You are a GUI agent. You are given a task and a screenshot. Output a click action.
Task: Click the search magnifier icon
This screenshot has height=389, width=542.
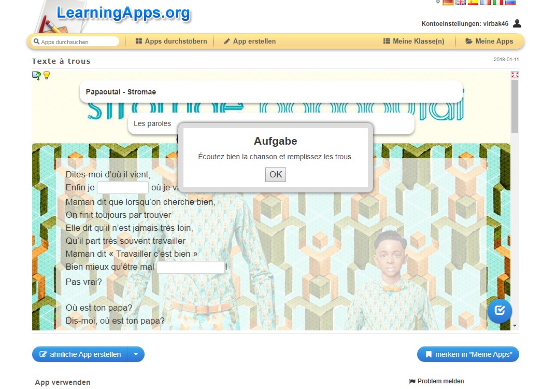point(36,41)
